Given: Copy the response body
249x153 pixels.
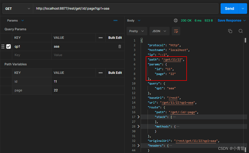Looking at the screenshot, I should click(230, 31).
